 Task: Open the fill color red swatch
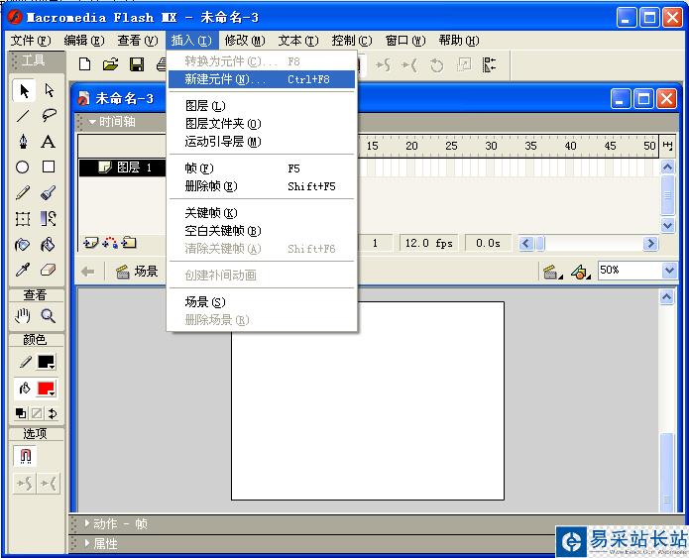47,389
